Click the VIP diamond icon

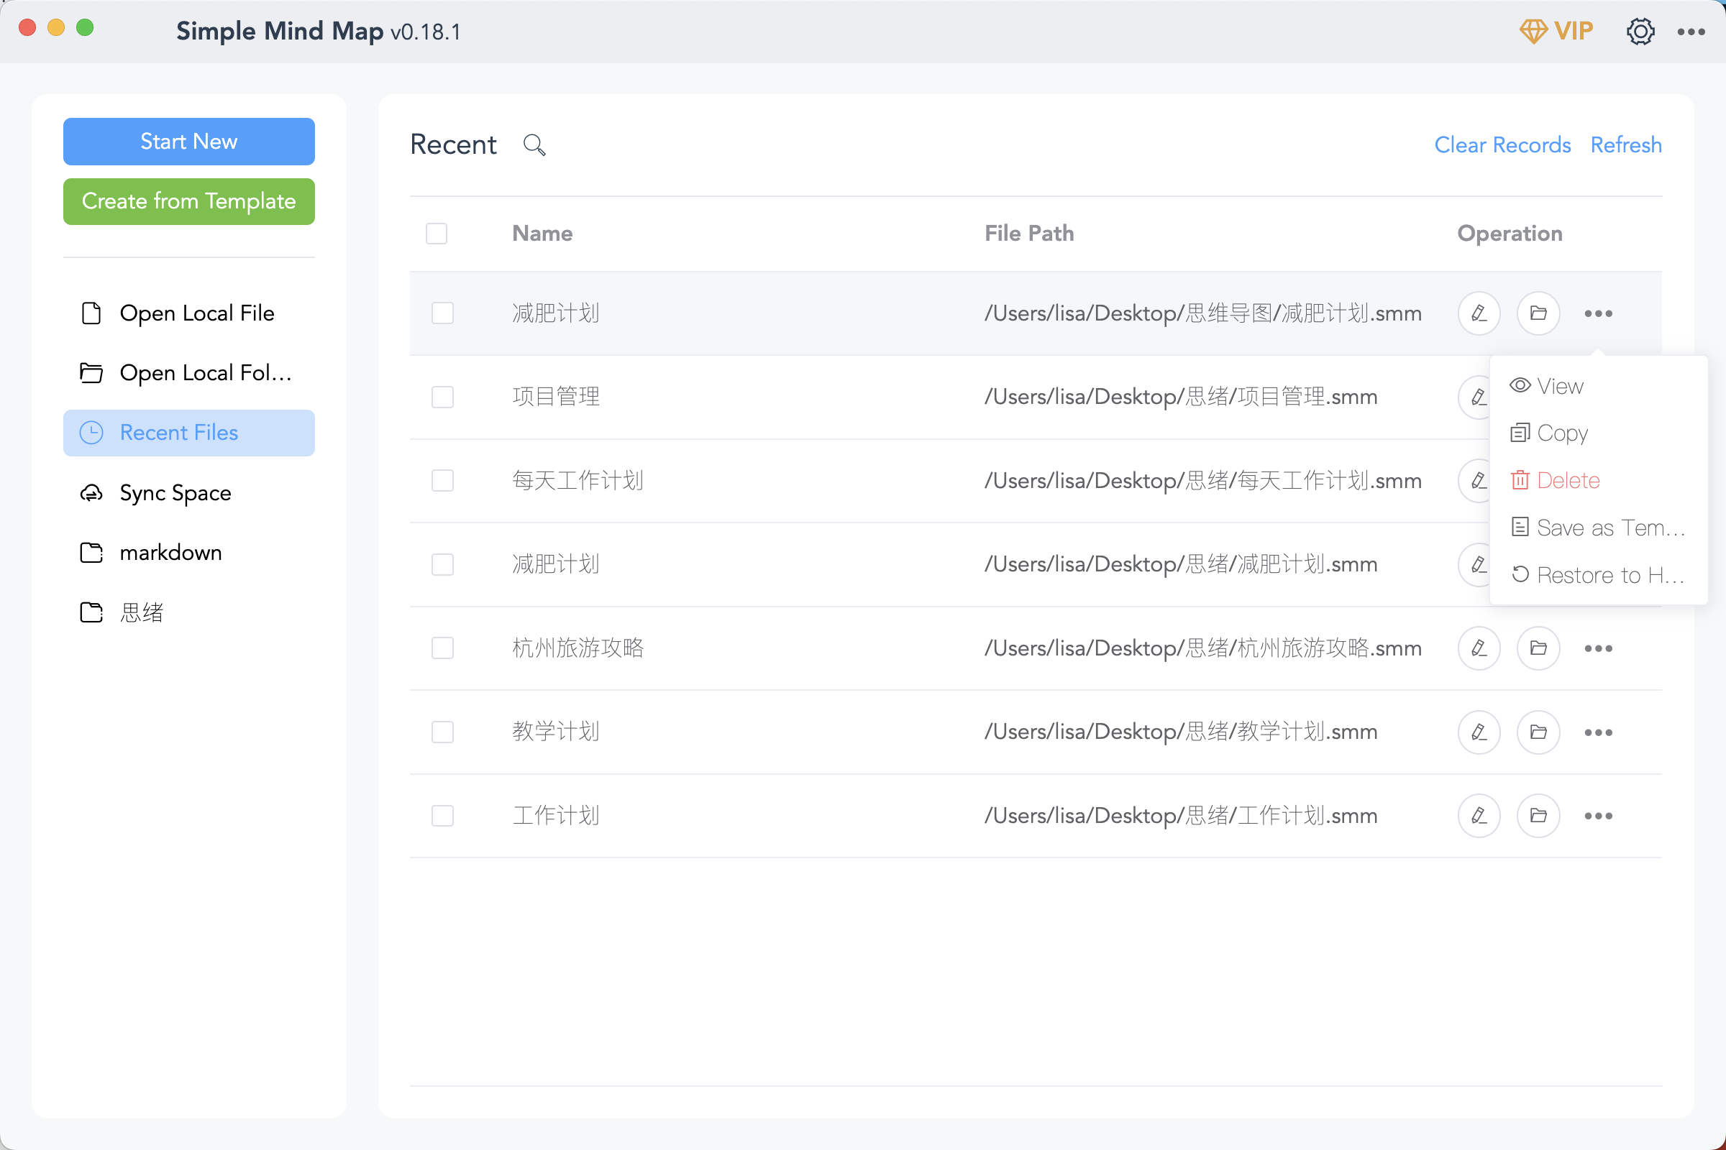1533,32
